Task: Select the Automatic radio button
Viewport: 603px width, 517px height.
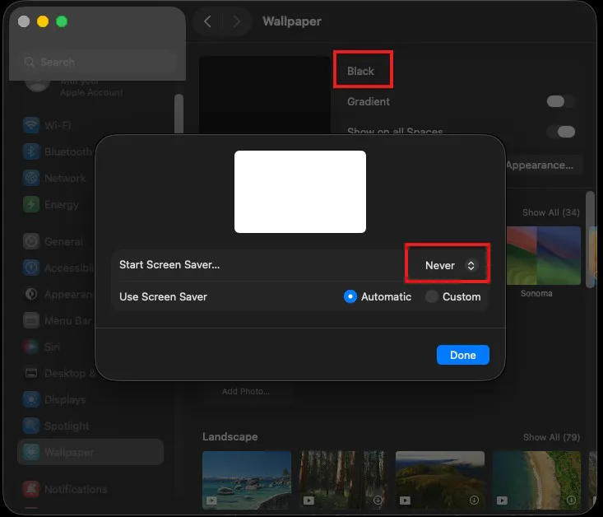Action: 350,296
